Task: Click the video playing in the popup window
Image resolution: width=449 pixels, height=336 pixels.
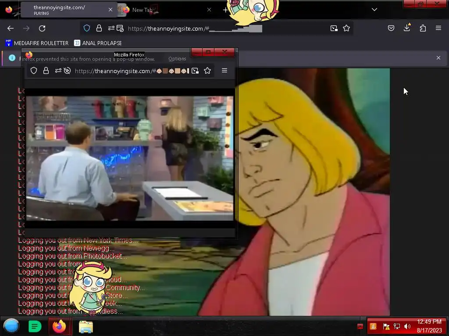Action: point(130,158)
